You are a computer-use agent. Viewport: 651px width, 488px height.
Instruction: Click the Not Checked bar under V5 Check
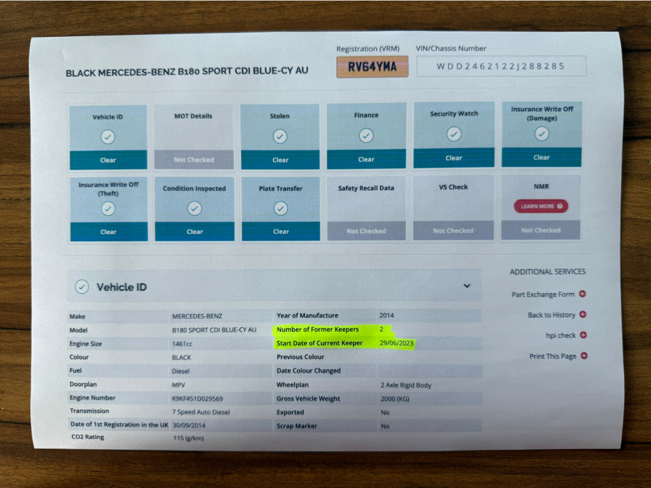pos(453,230)
